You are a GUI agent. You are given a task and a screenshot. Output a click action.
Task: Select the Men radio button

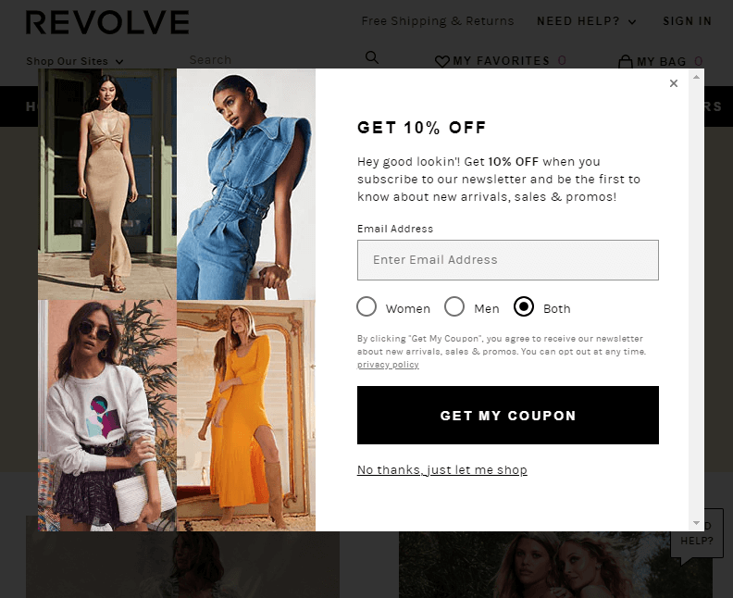click(454, 306)
